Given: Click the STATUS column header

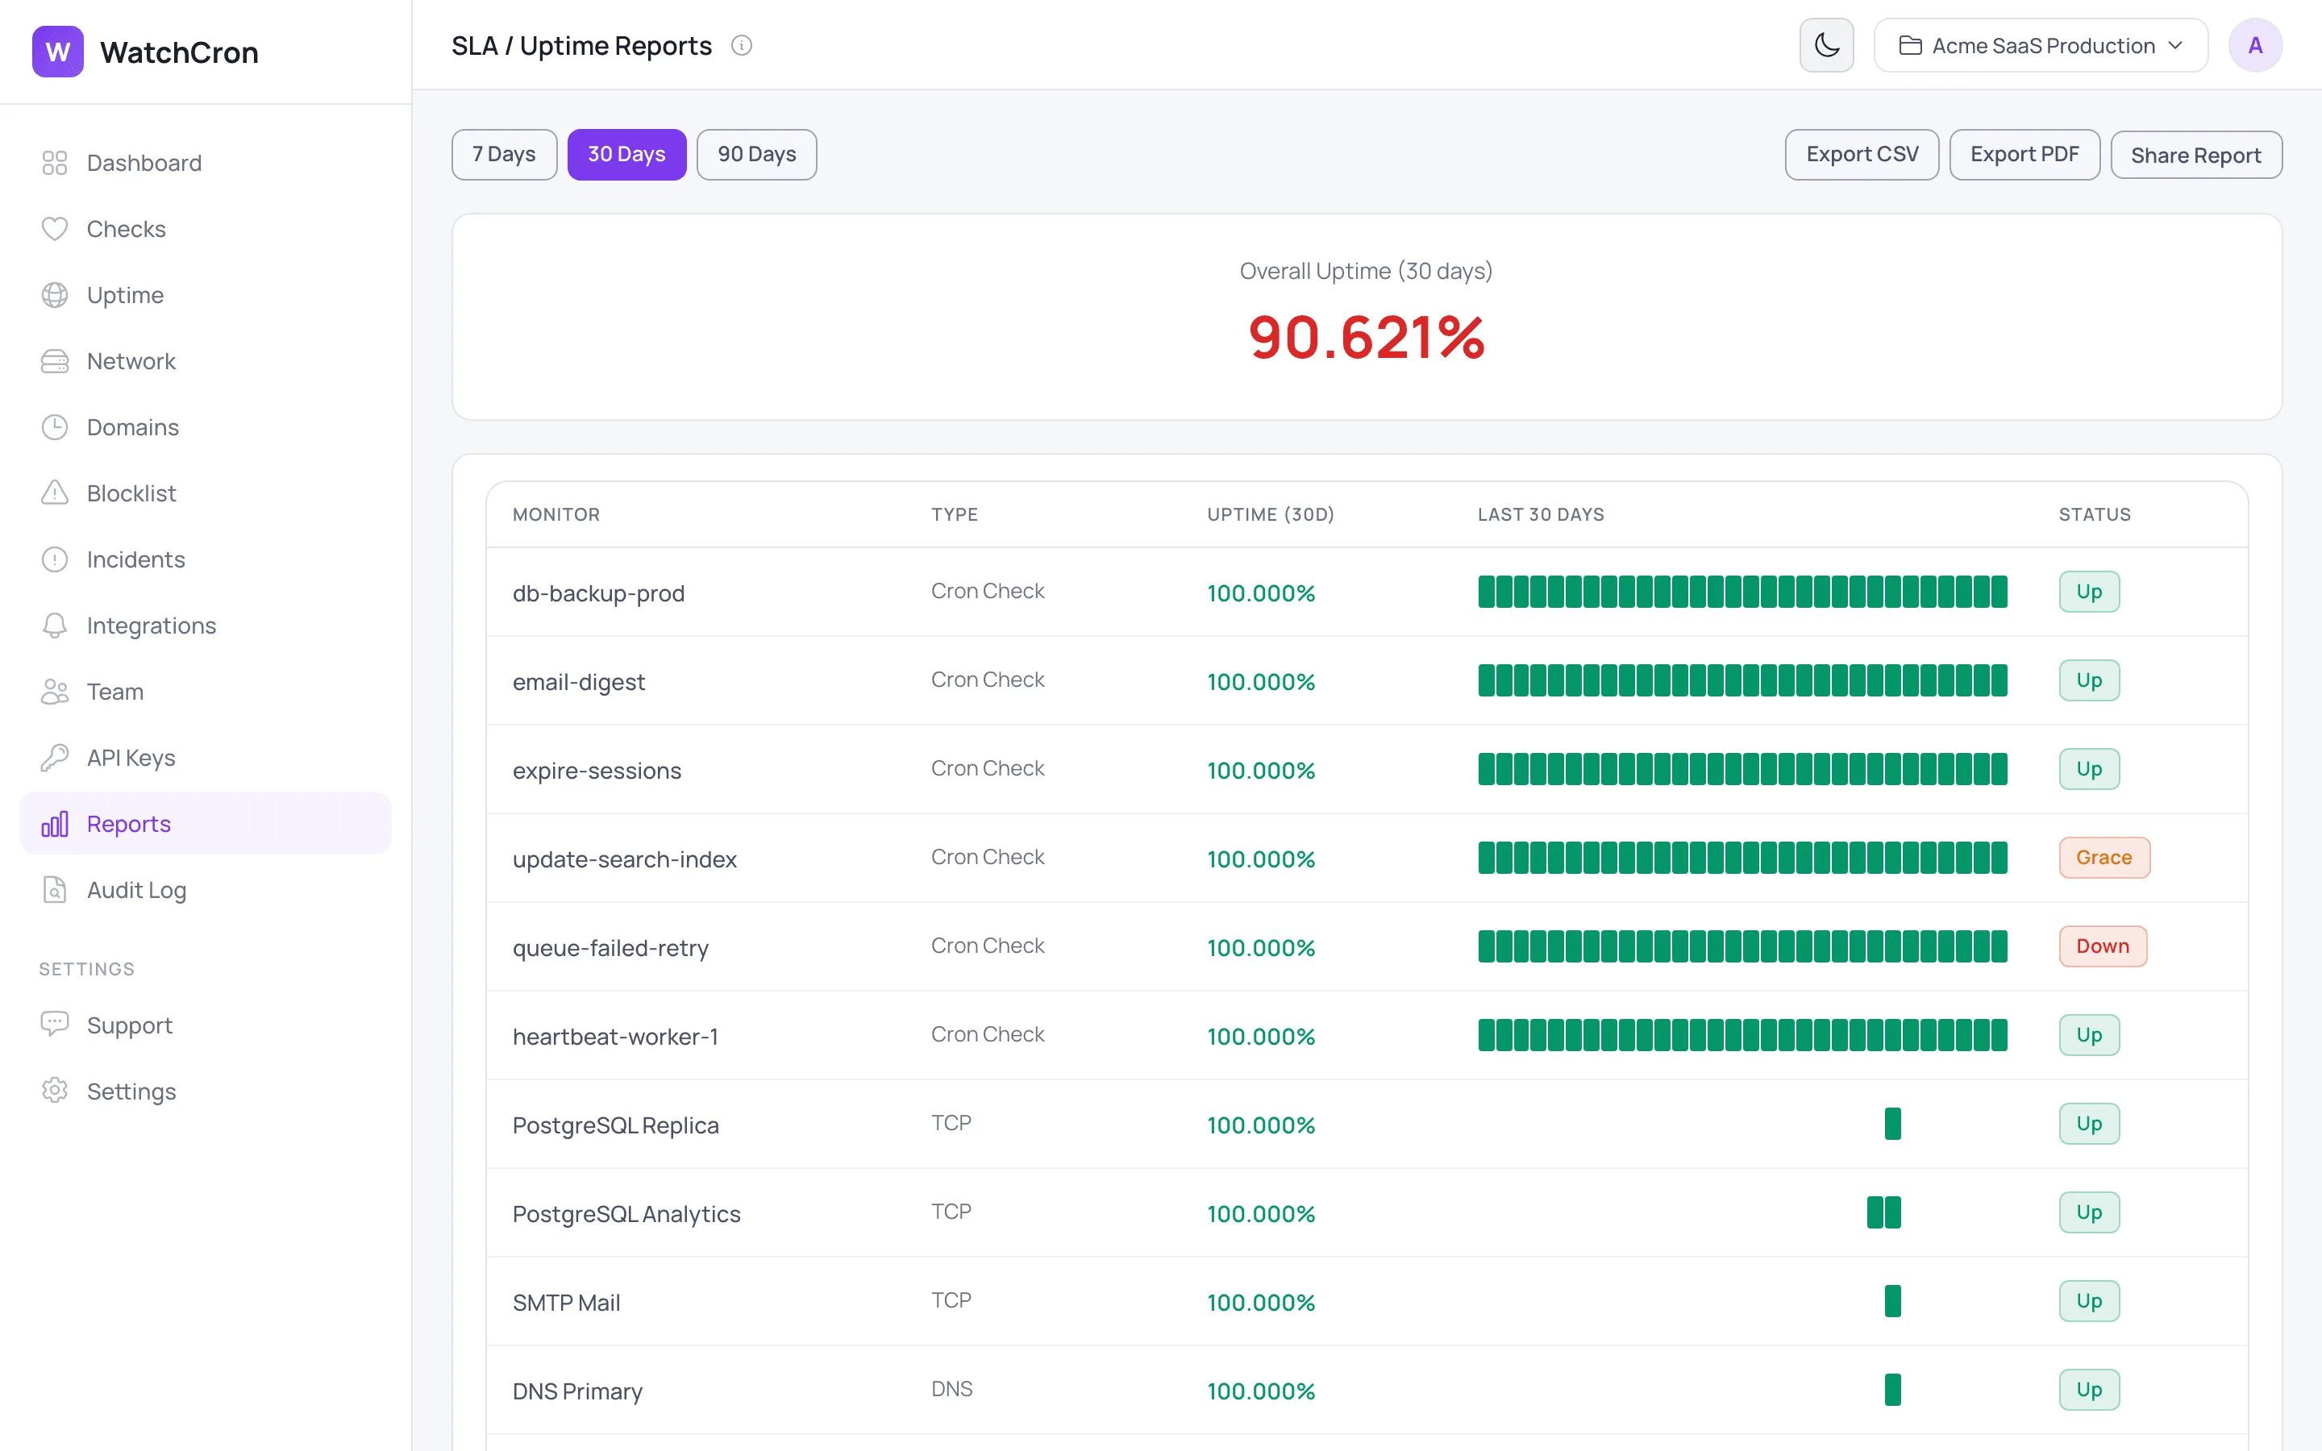Looking at the screenshot, I should [2095, 514].
